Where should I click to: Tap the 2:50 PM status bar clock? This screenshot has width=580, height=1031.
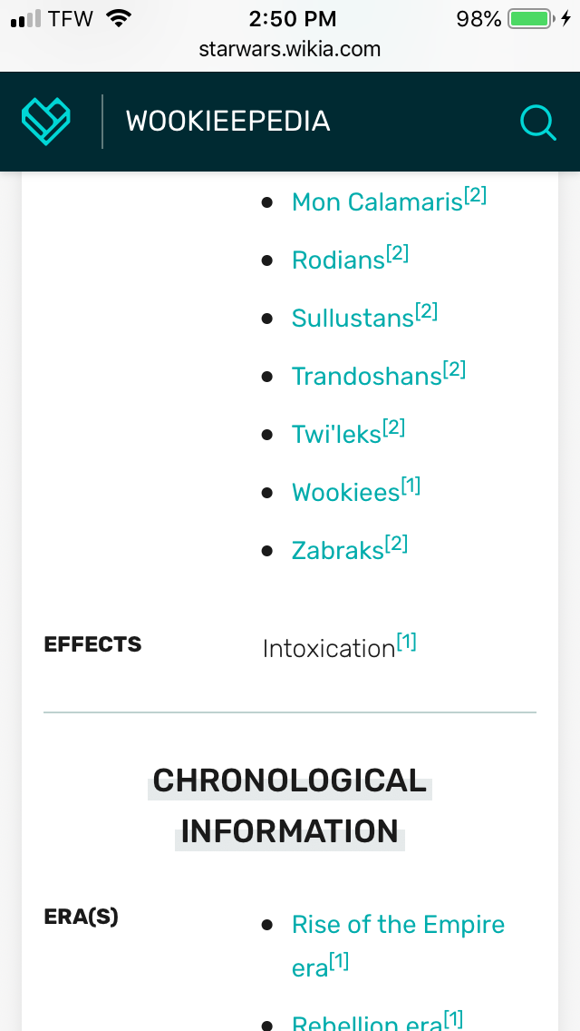coord(293,19)
